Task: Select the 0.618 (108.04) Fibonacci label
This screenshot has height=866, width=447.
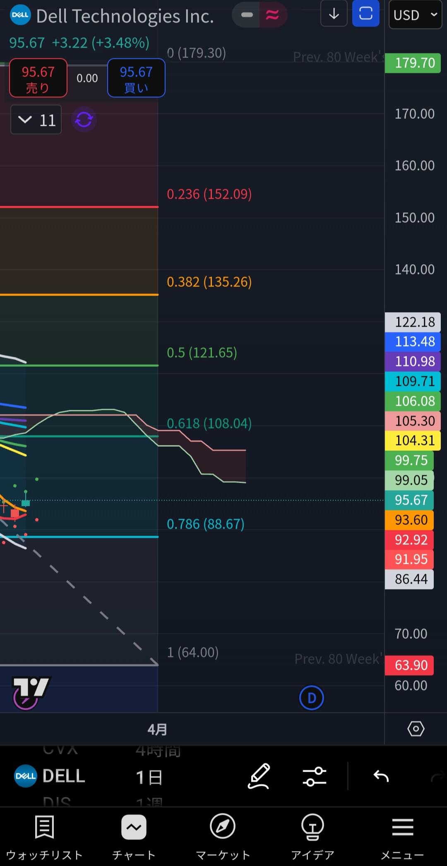Action: (209, 423)
